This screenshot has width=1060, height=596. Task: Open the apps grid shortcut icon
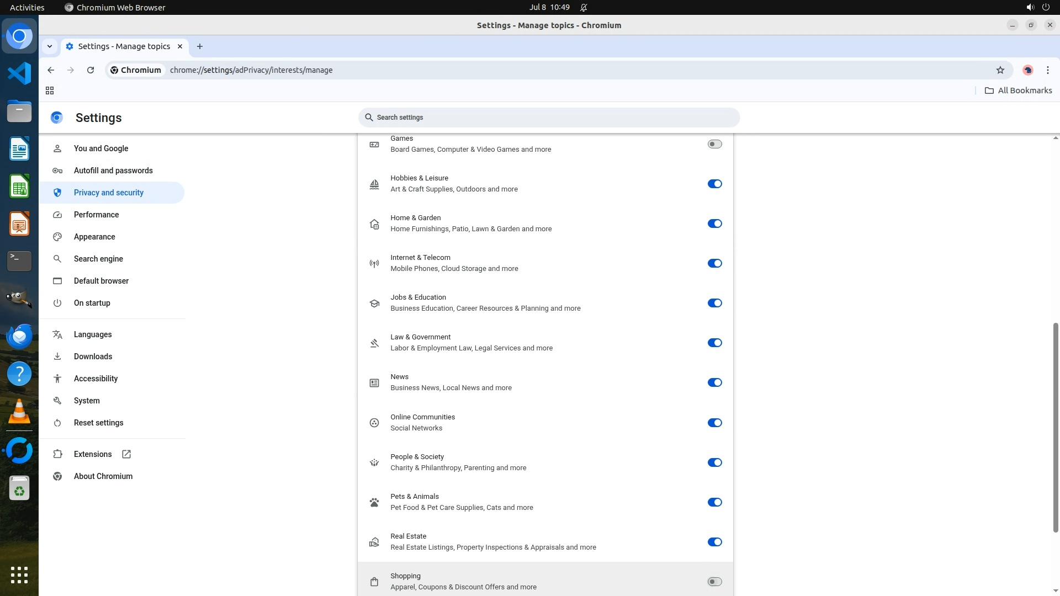[x=50, y=91]
